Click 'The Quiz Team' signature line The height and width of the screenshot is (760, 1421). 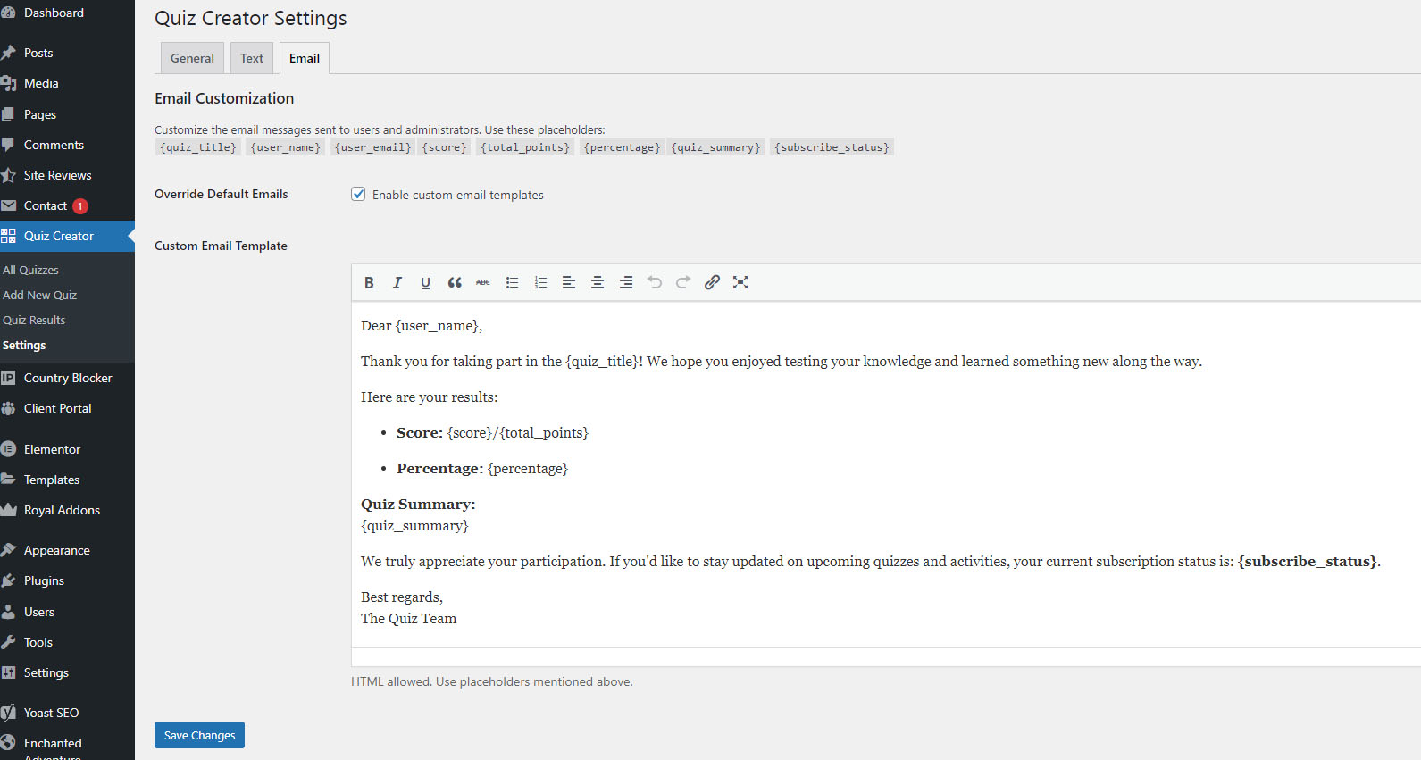point(408,619)
